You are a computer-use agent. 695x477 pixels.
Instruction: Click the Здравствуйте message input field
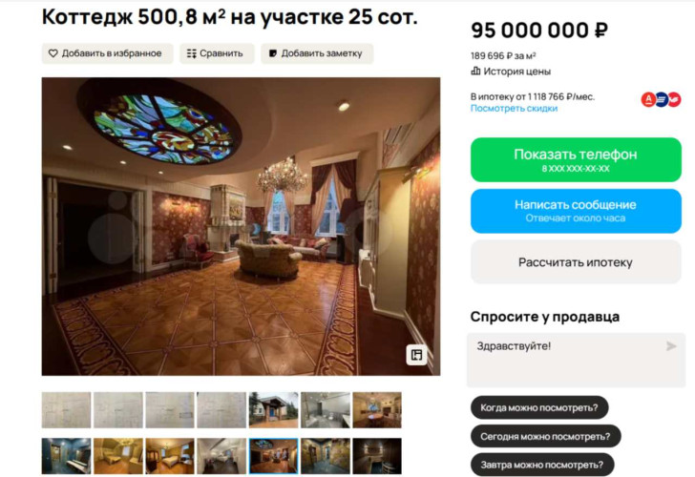click(x=576, y=360)
